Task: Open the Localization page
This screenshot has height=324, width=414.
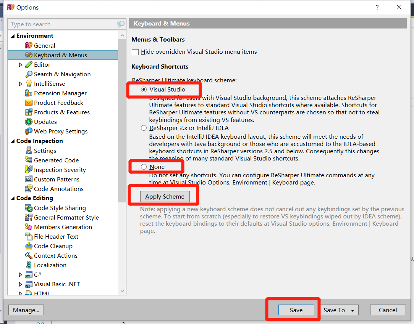Action: (x=50, y=265)
